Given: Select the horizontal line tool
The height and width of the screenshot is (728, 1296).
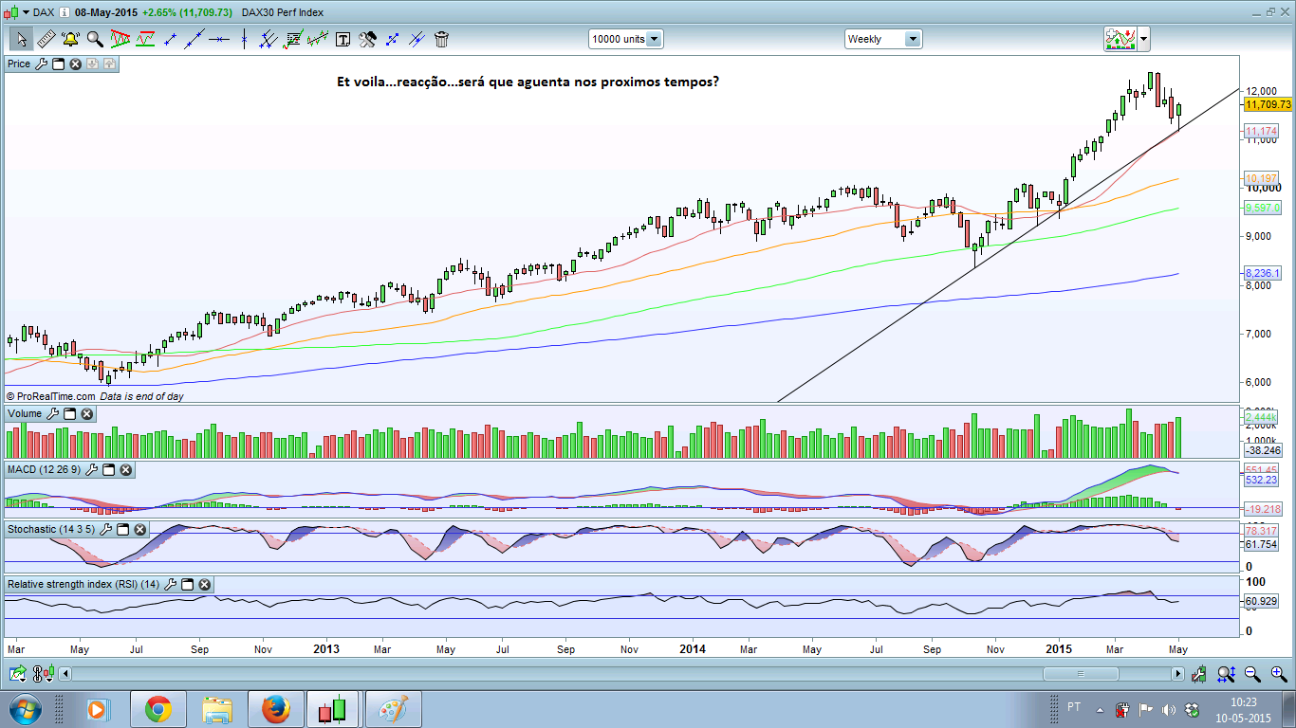Looking at the screenshot, I should point(220,39).
